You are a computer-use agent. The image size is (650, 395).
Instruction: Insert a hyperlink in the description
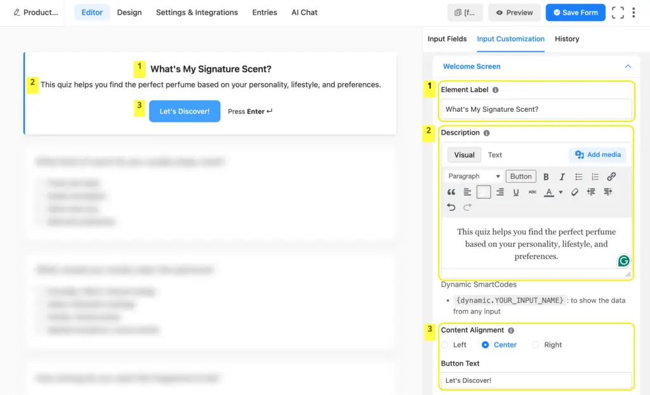611,177
